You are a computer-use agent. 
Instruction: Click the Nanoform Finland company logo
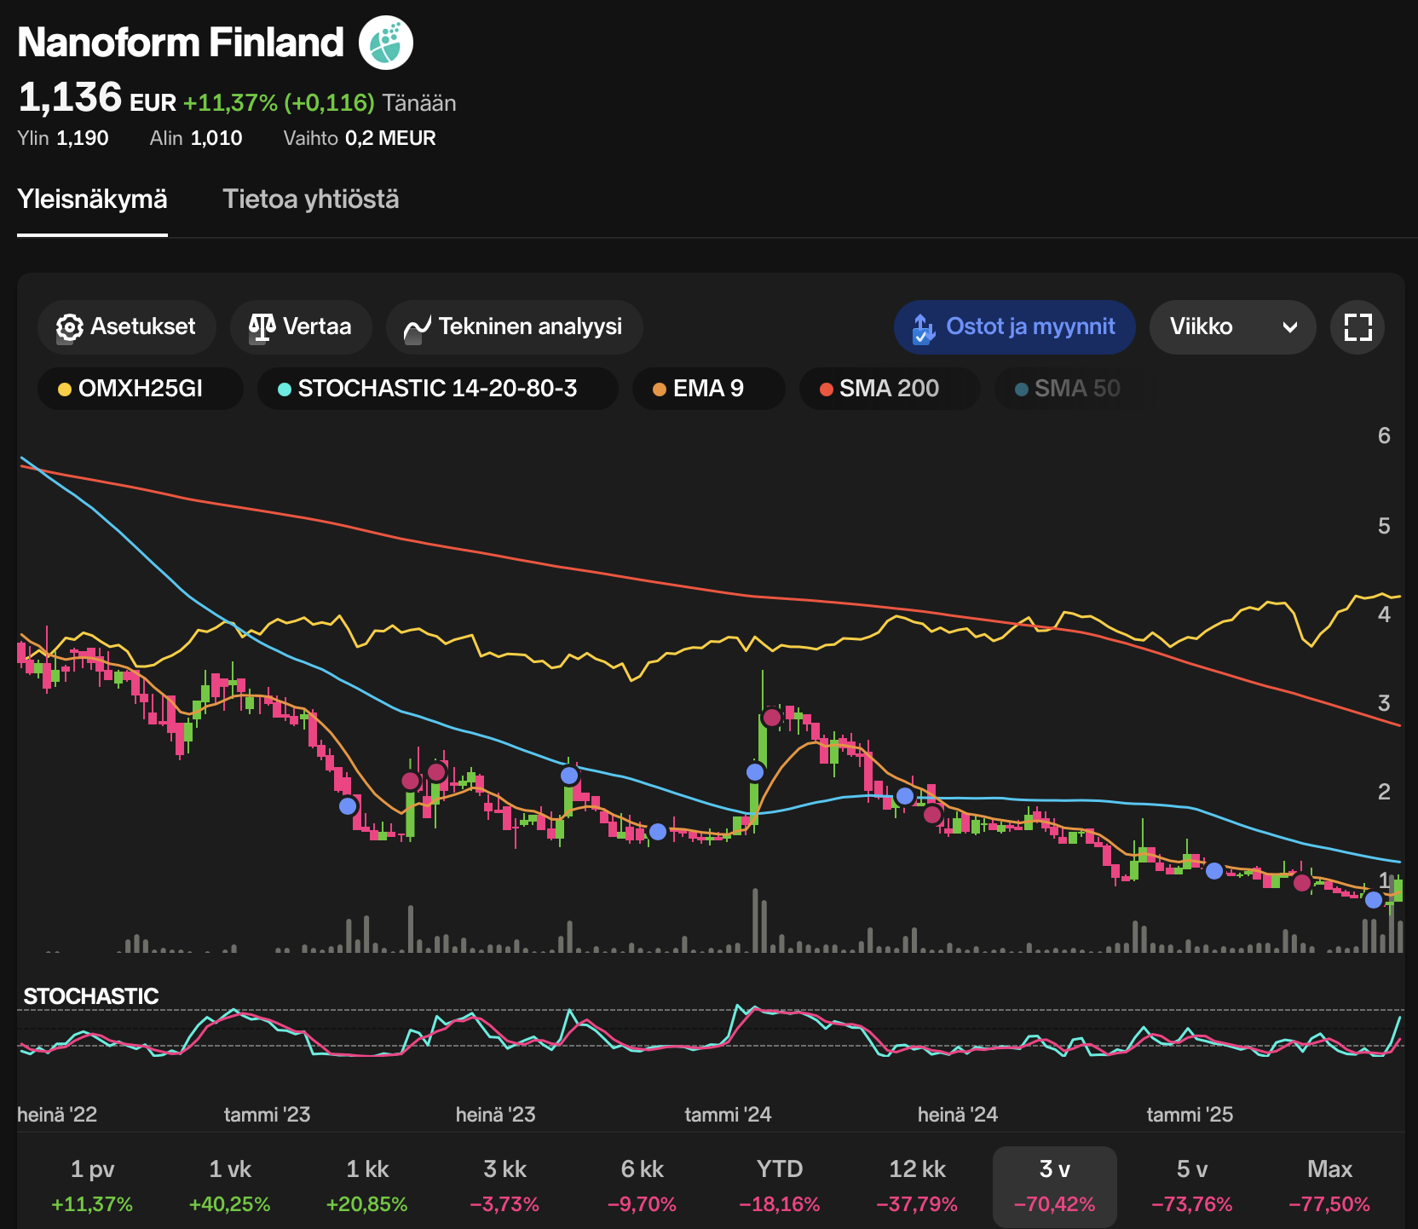386,43
